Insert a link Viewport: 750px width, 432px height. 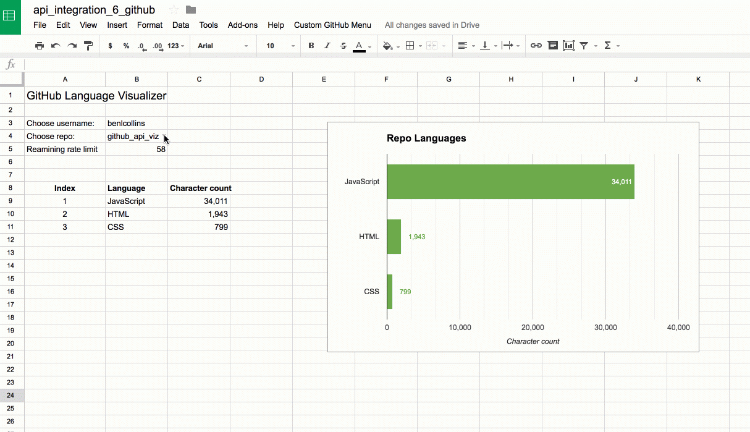tap(536, 45)
